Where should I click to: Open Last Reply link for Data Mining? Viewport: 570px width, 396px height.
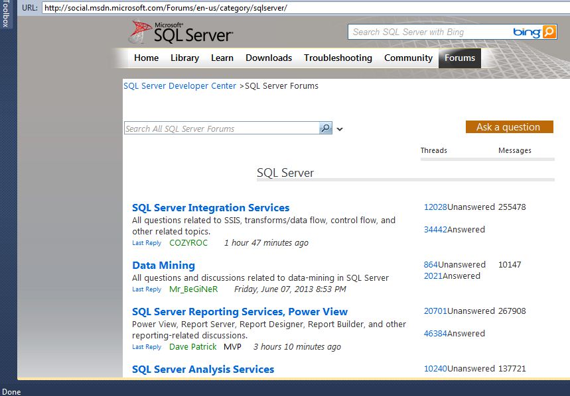[x=147, y=289]
